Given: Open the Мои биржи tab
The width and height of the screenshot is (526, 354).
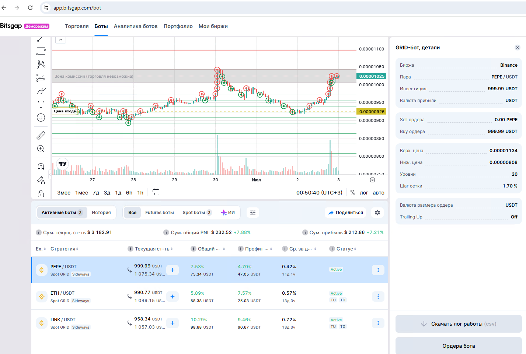Looking at the screenshot, I should click(x=213, y=26).
